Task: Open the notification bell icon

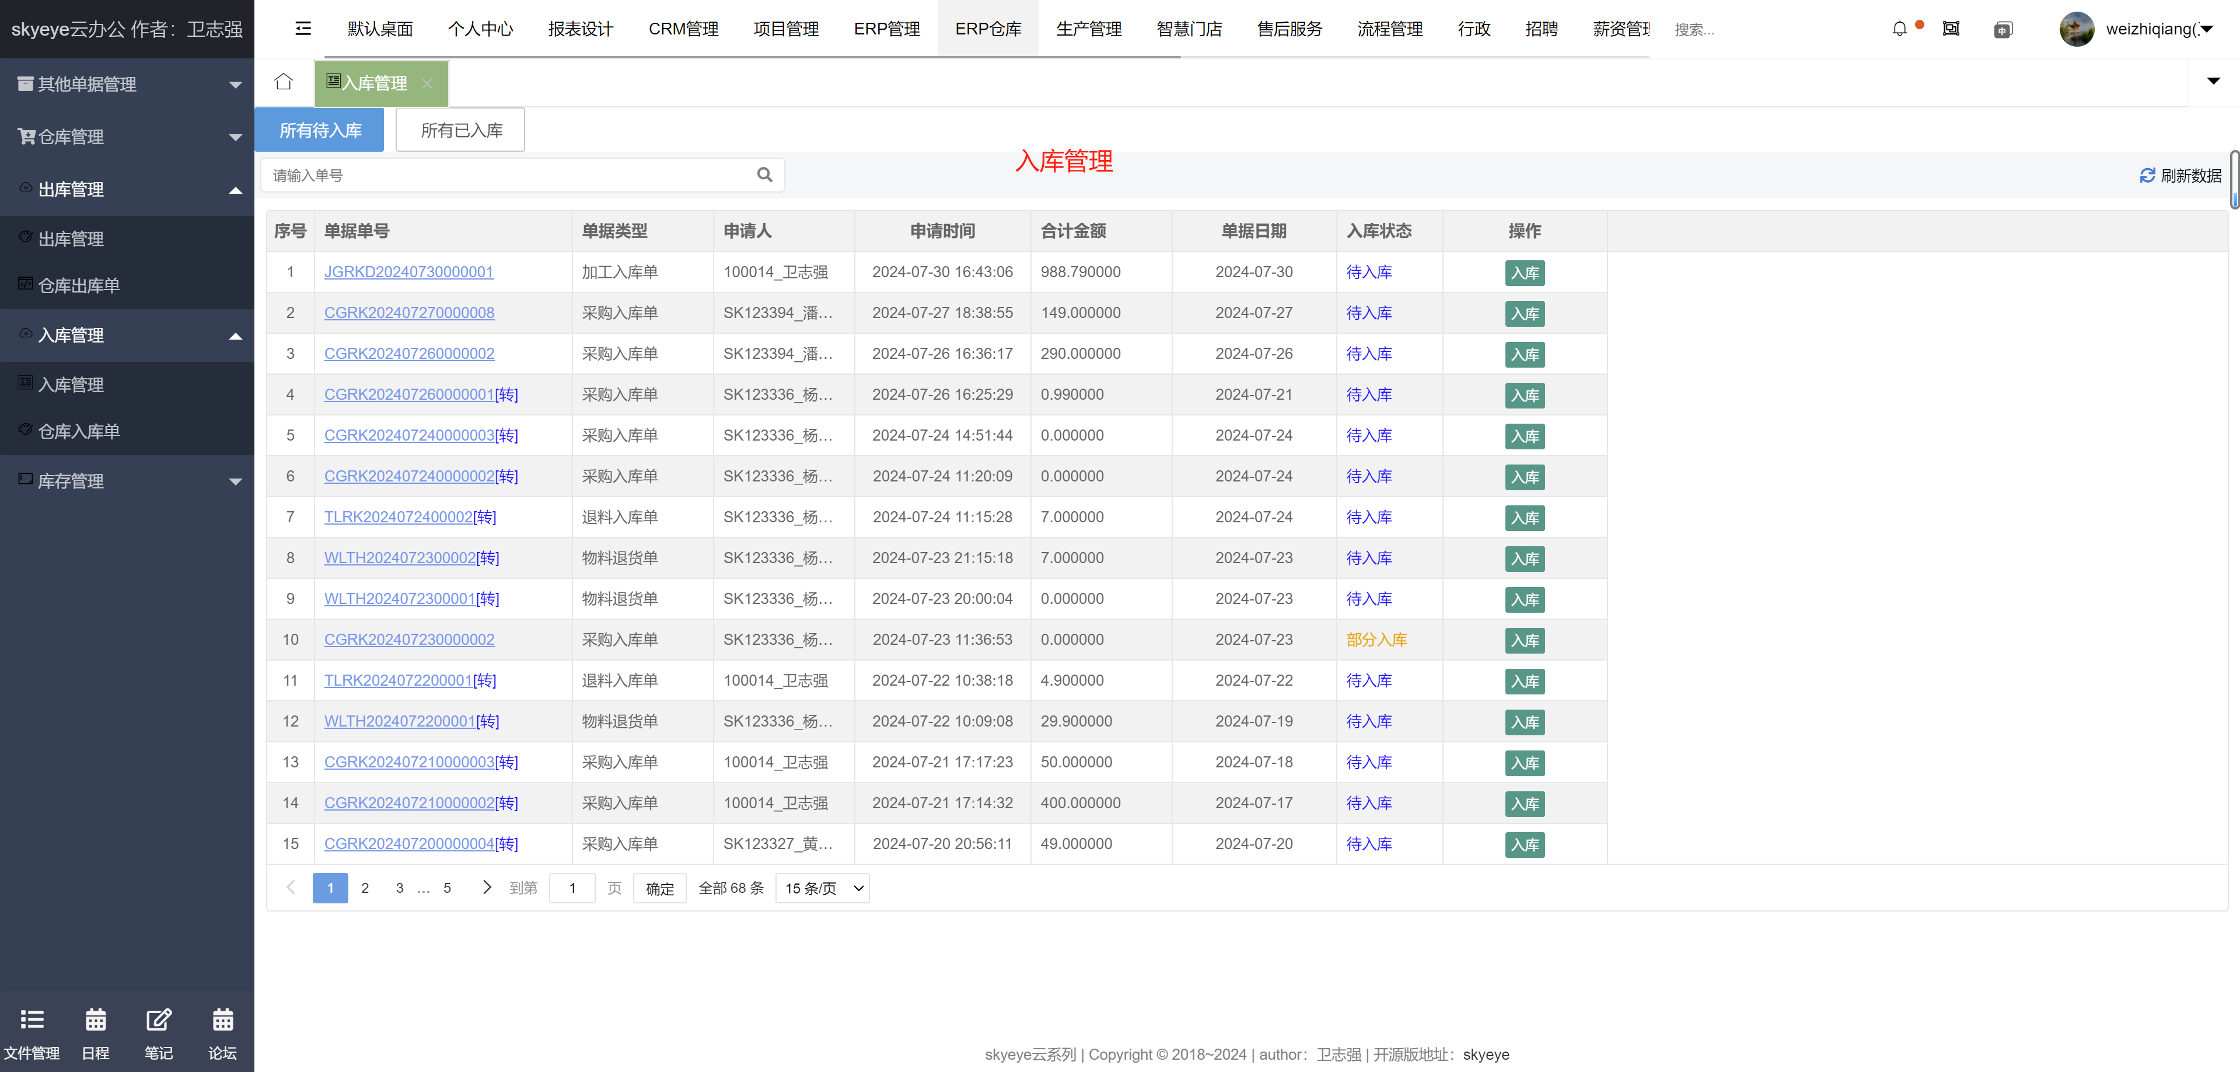Action: coord(1899,29)
